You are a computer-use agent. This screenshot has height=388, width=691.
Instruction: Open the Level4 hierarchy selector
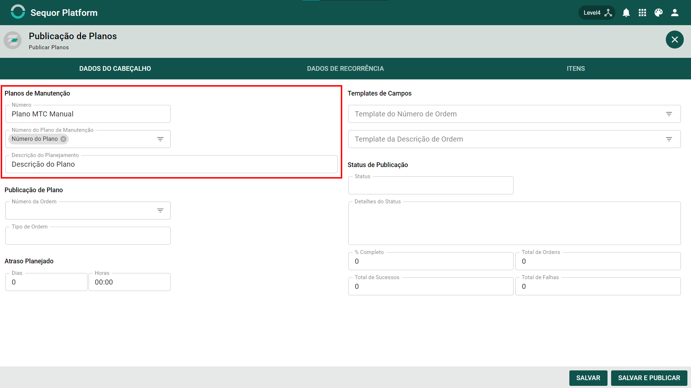pos(597,13)
